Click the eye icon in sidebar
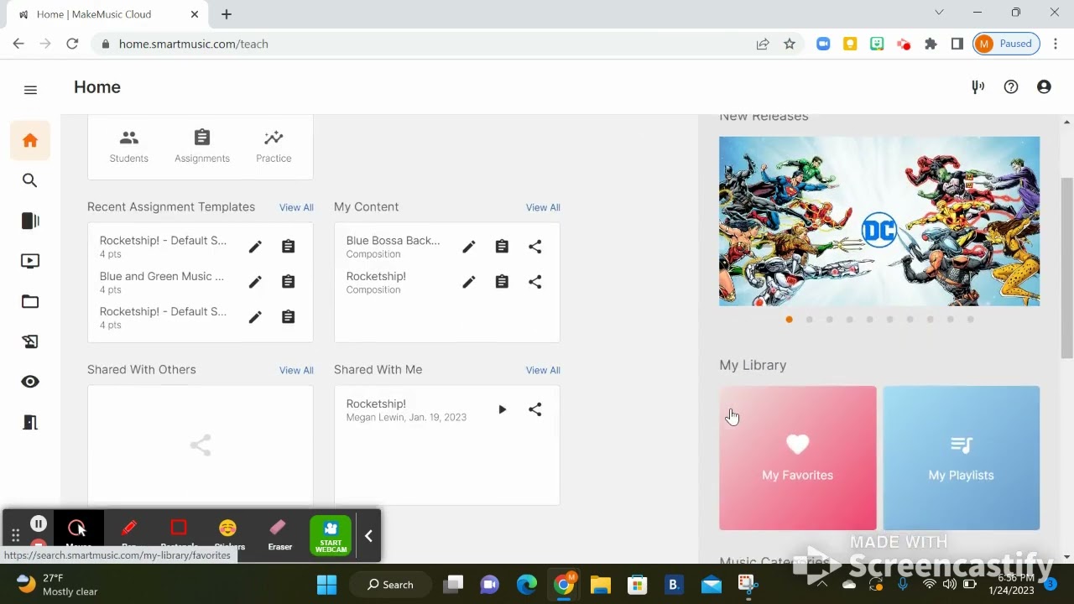Viewport: 1074px width, 604px height. (x=30, y=382)
